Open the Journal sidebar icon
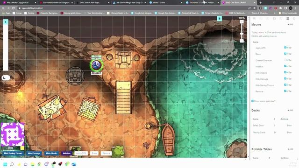The width and height of the screenshot is (299, 168). point(268,19)
